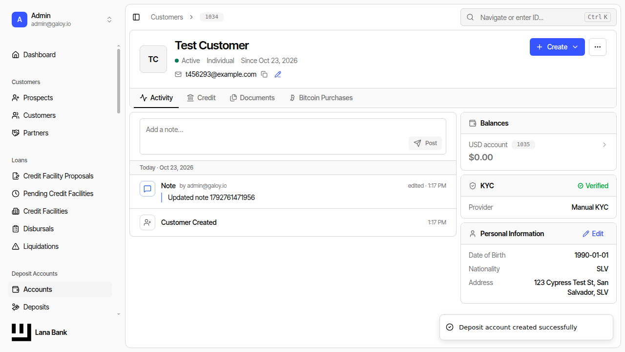Copy the customer email address
This screenshot has width=625, height=352.
264,74
